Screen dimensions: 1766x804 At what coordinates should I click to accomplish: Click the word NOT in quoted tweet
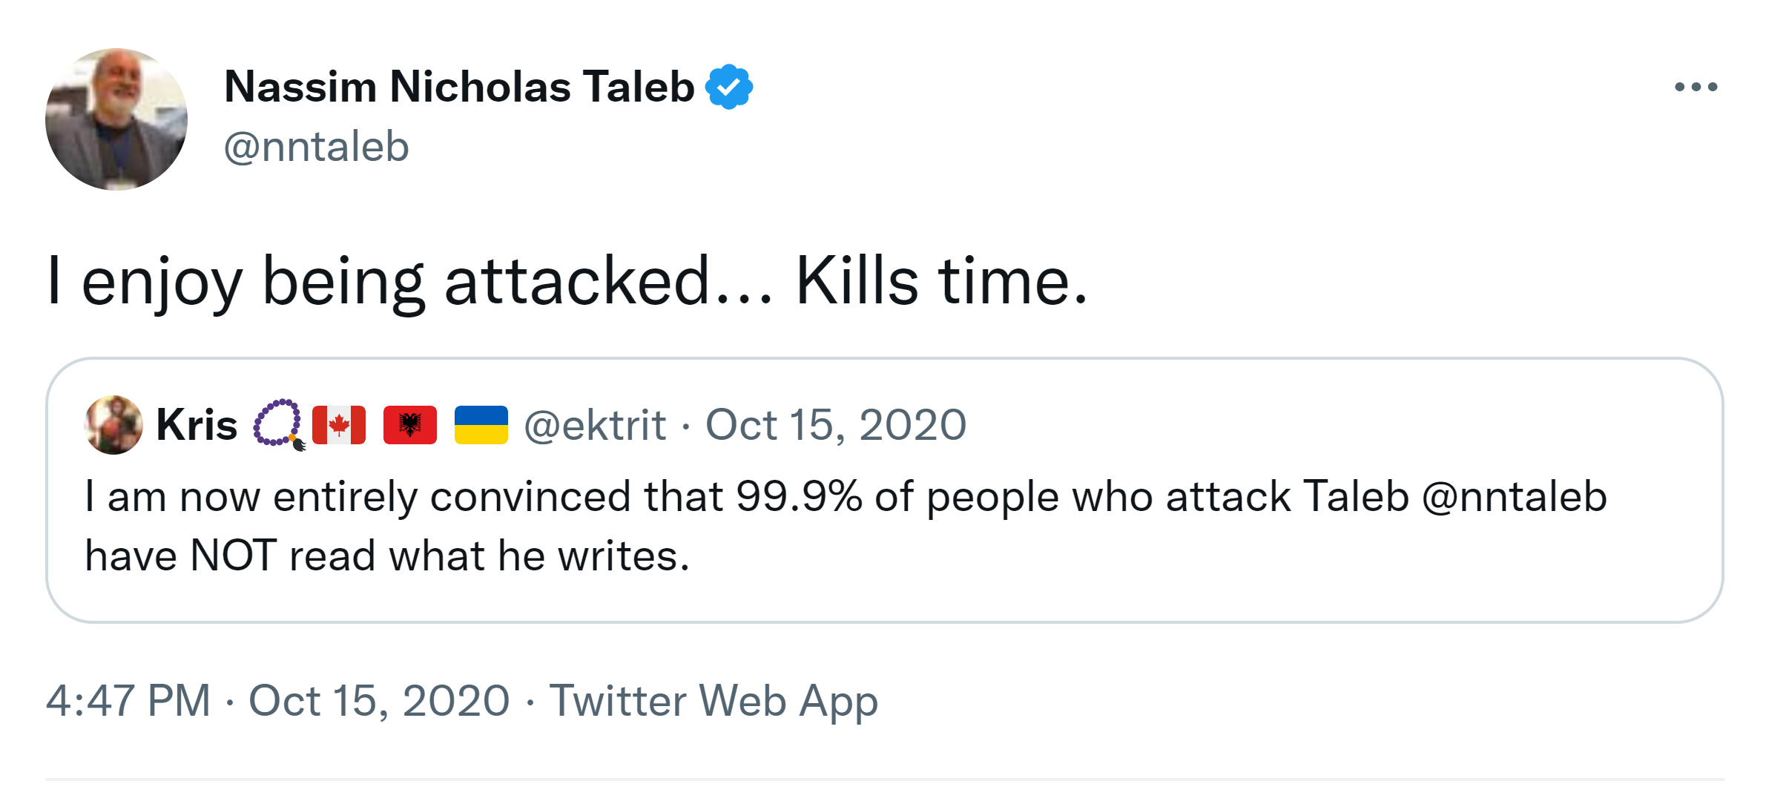pyautogui.click(x=233, y=556)
